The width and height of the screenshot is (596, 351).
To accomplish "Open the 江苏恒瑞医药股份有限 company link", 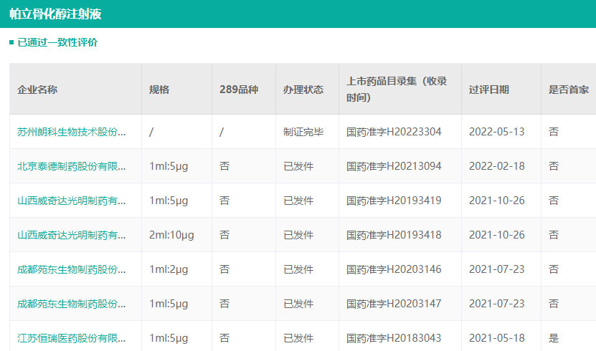I will (72, 338).
